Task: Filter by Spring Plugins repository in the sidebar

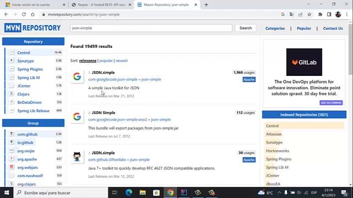Action: [30, 69]
